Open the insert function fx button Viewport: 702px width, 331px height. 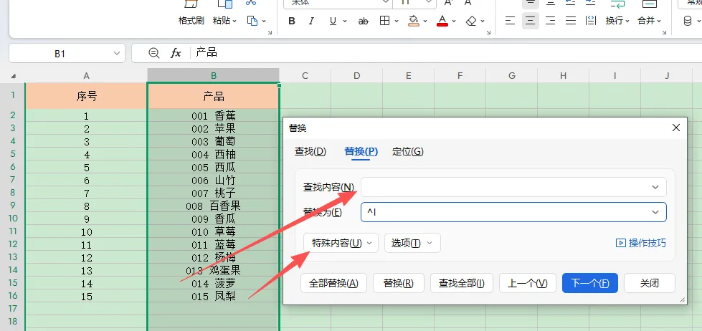pos(176,53)
